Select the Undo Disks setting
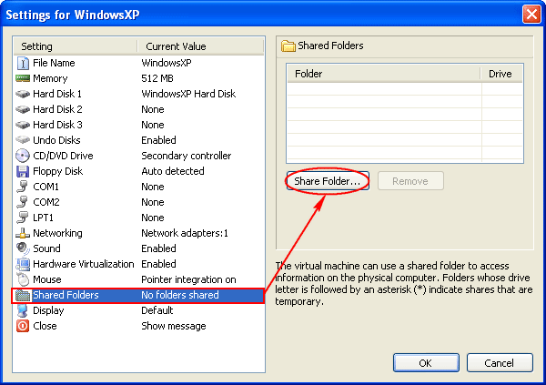The width and height of the screenshot is (546, 385). click(138, 140)
